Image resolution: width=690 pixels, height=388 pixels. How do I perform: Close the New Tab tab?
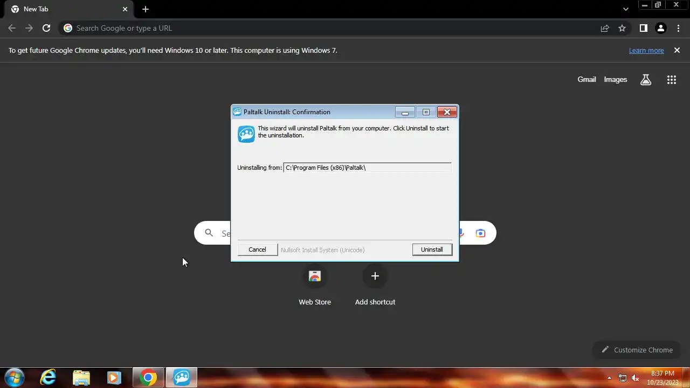pos(125,9)
